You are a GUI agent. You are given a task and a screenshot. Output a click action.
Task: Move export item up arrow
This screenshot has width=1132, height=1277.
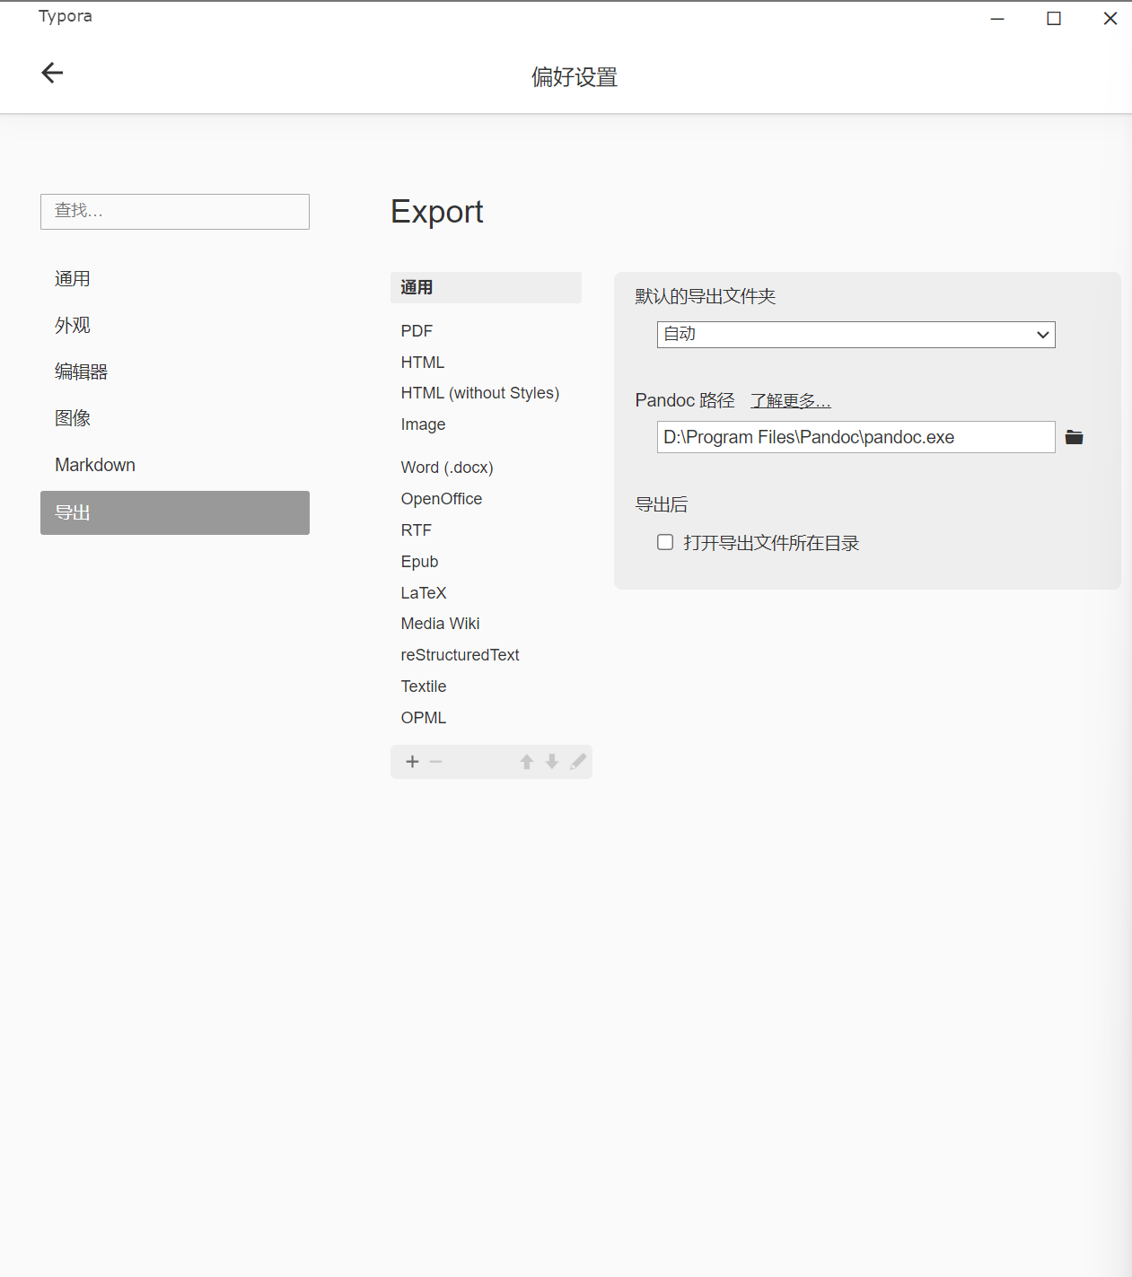[527, 762]
